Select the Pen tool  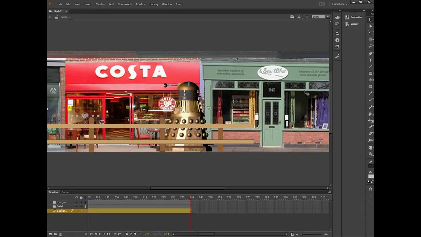pyautogui.click(x=371, y=53)
